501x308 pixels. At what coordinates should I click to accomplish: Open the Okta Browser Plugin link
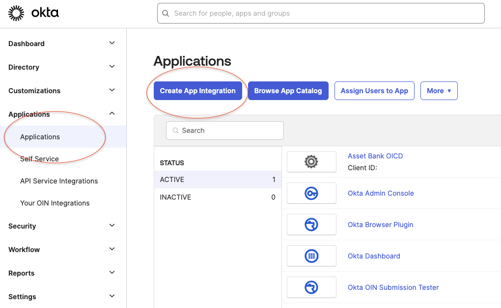pos(381,225)
